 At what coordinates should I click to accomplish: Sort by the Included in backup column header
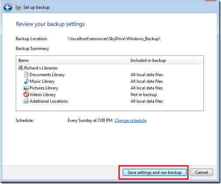(x=161, y=60)
